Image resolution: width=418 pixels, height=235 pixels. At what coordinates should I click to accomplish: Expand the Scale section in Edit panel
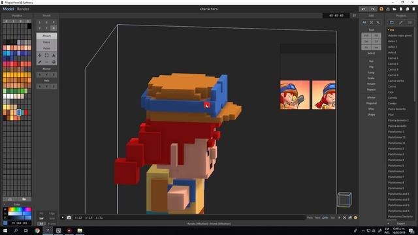[x=371, y=78]
